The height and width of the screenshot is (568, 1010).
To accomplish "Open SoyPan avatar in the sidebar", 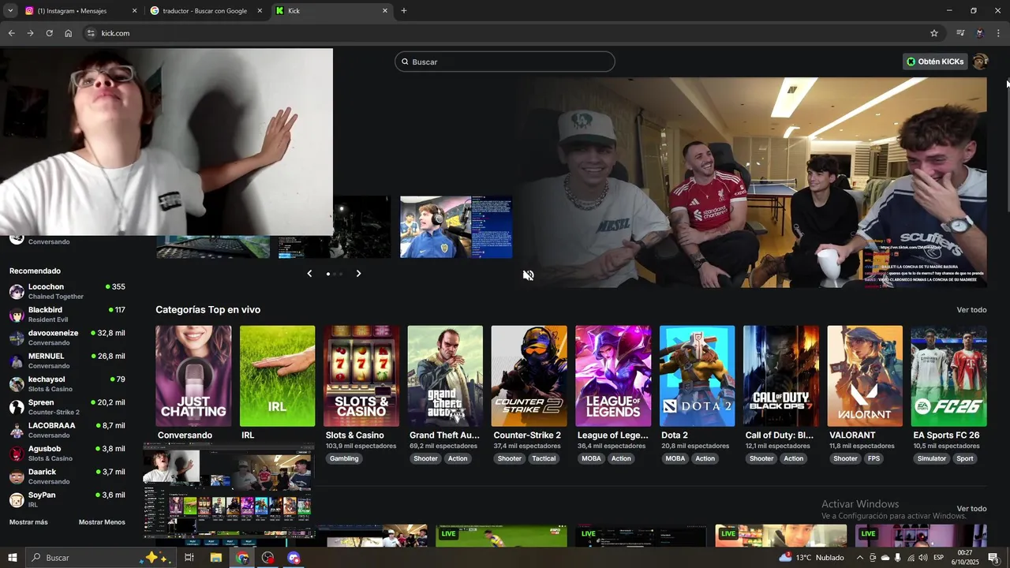I will [17, 499].
